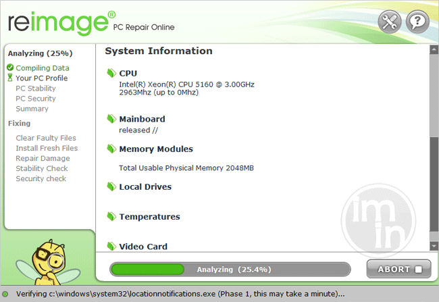Select Your PC Profile step

41,78
